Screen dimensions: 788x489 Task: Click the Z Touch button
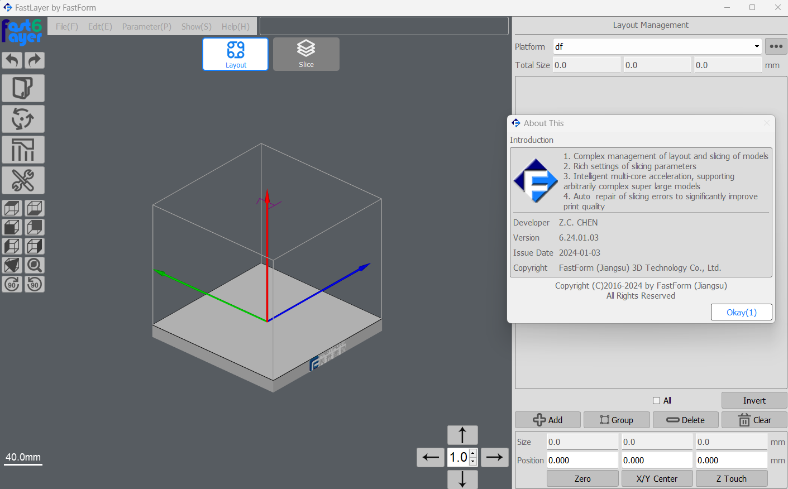(x=732, y=478)
